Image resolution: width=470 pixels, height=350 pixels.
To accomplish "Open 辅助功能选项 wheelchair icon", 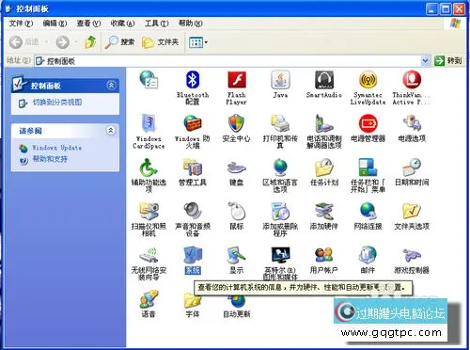I will 149,167.
